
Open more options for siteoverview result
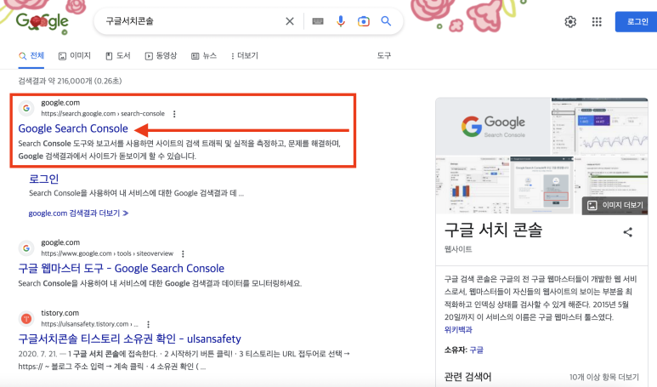point(183,253)
